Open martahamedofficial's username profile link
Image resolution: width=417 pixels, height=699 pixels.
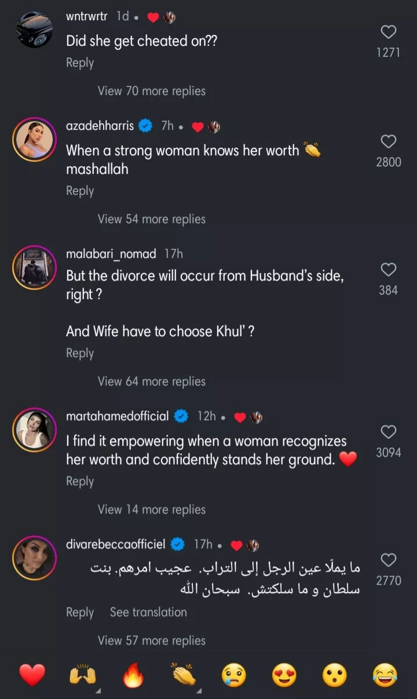tap(118, 416)
